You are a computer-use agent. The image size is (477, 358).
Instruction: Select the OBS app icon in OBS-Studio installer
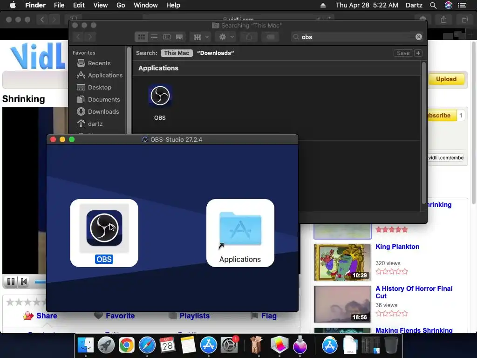(x=104, y=227)
